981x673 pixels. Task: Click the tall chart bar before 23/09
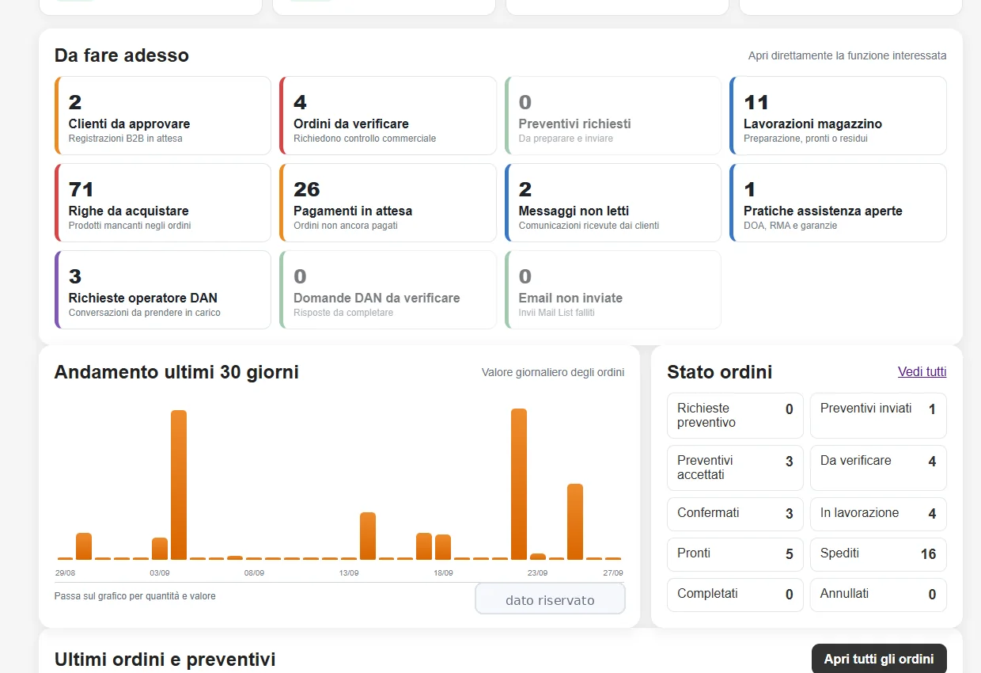click(x=519, y=484)
